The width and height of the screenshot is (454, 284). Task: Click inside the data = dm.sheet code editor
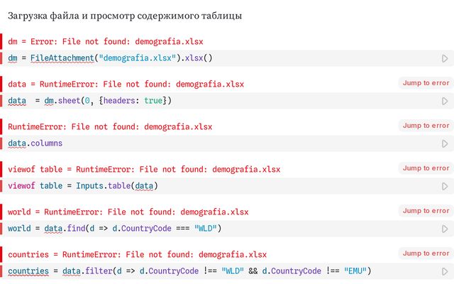220,101
